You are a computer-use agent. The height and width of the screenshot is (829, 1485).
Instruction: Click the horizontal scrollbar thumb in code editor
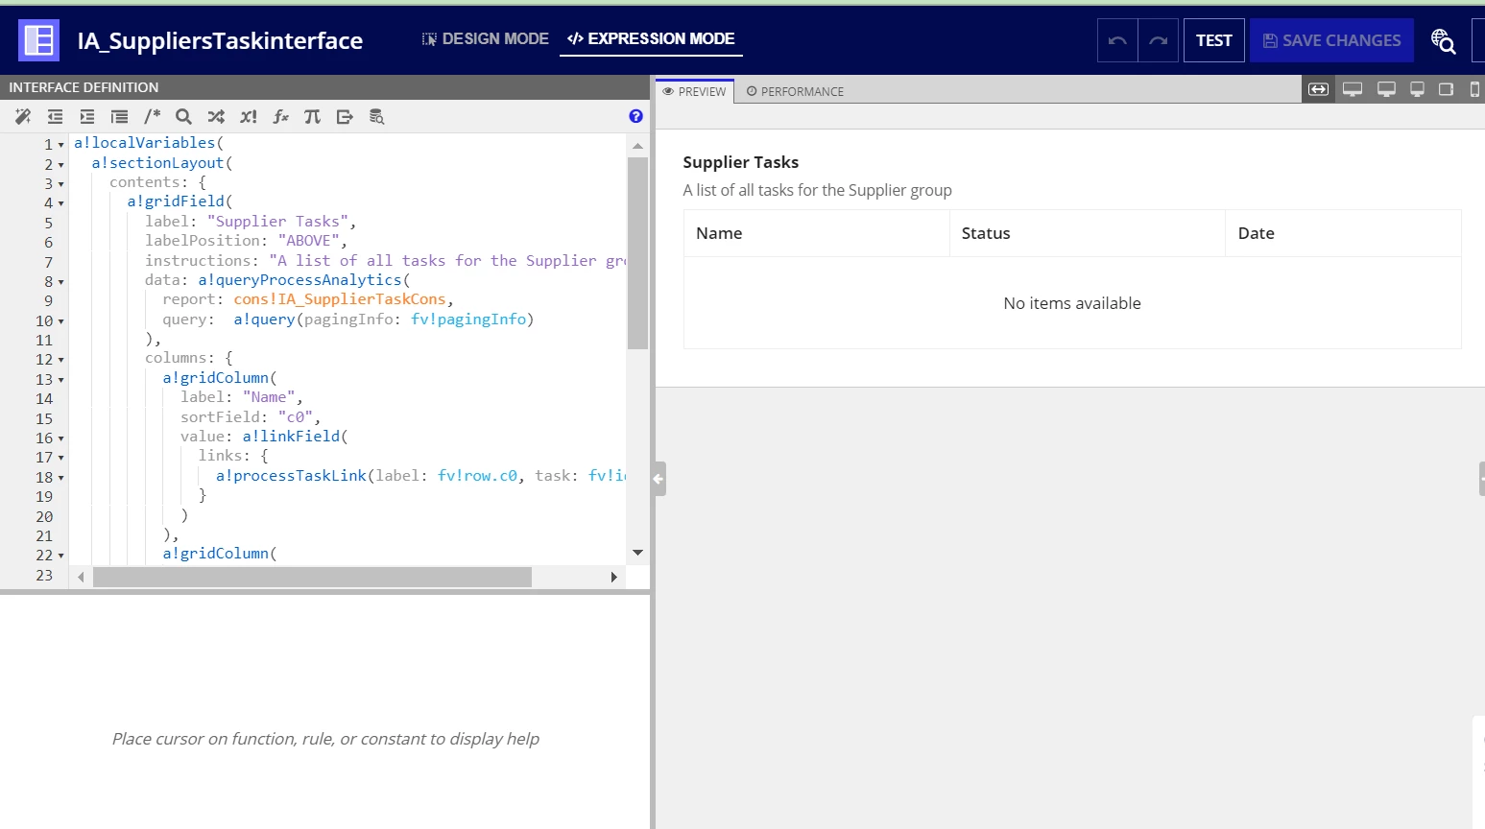(312, 577)
